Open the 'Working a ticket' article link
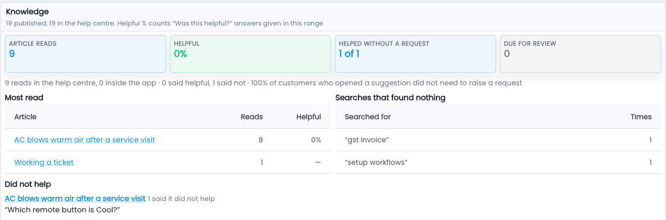Screen dimensions: 666x220 (x=44, y=162)
